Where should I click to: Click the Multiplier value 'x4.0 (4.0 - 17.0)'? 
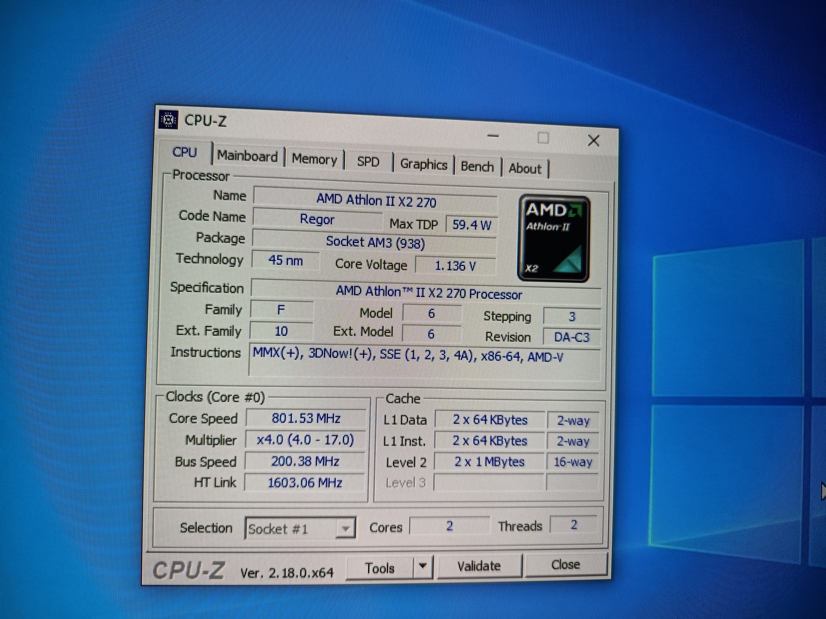coord(305,439)
